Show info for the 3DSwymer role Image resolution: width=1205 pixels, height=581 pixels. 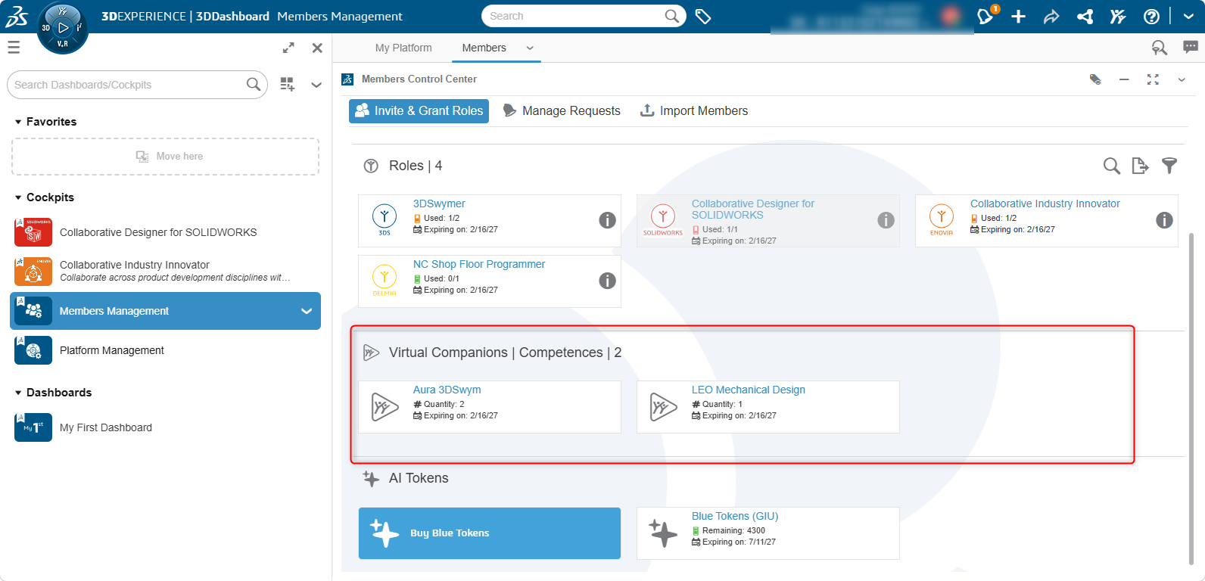pos(607,220)
